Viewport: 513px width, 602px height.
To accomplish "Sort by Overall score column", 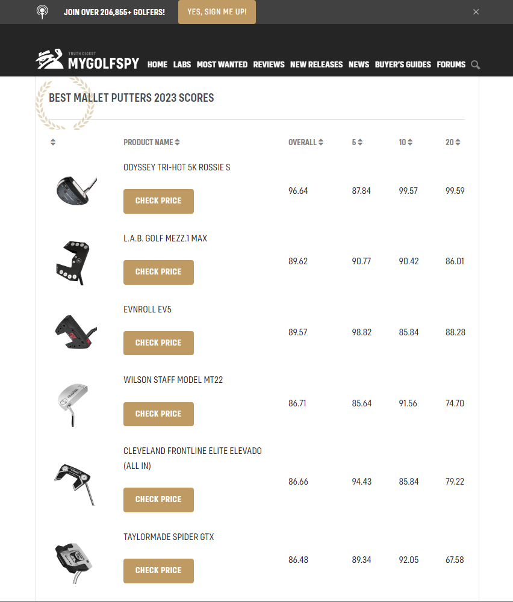I will [321, 143].
